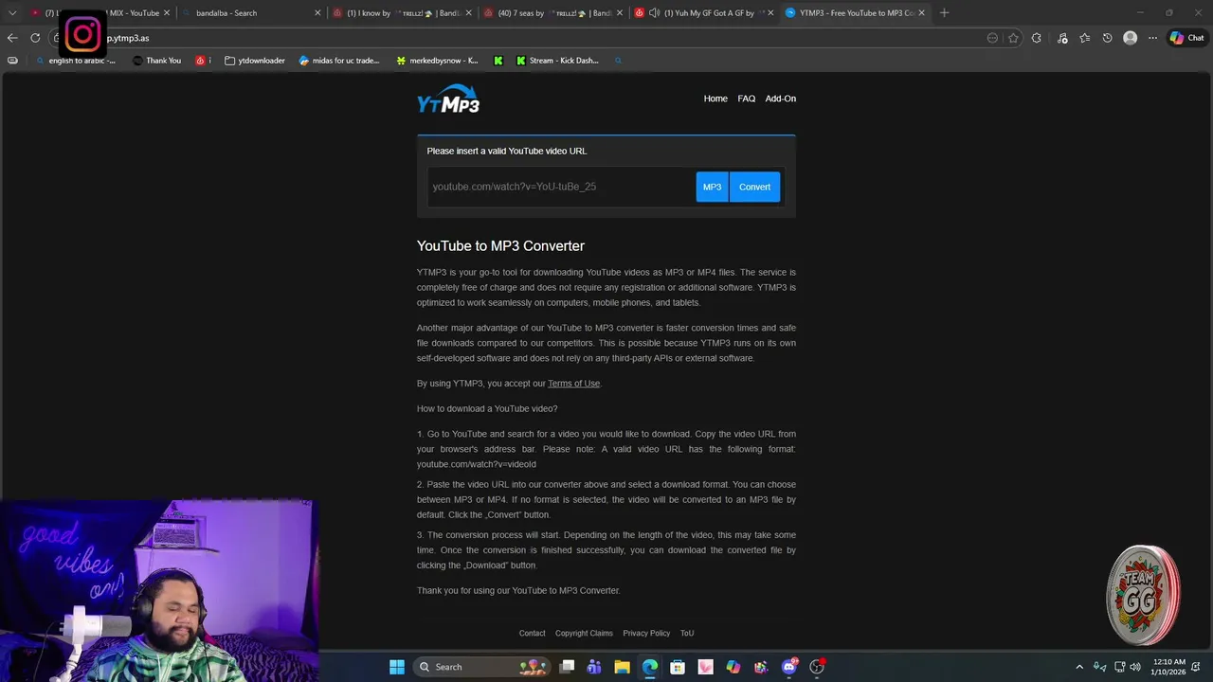Show hidden system tray icons
The image size is (1213, 682).
pyautogui.click(x=1078, y=667)
